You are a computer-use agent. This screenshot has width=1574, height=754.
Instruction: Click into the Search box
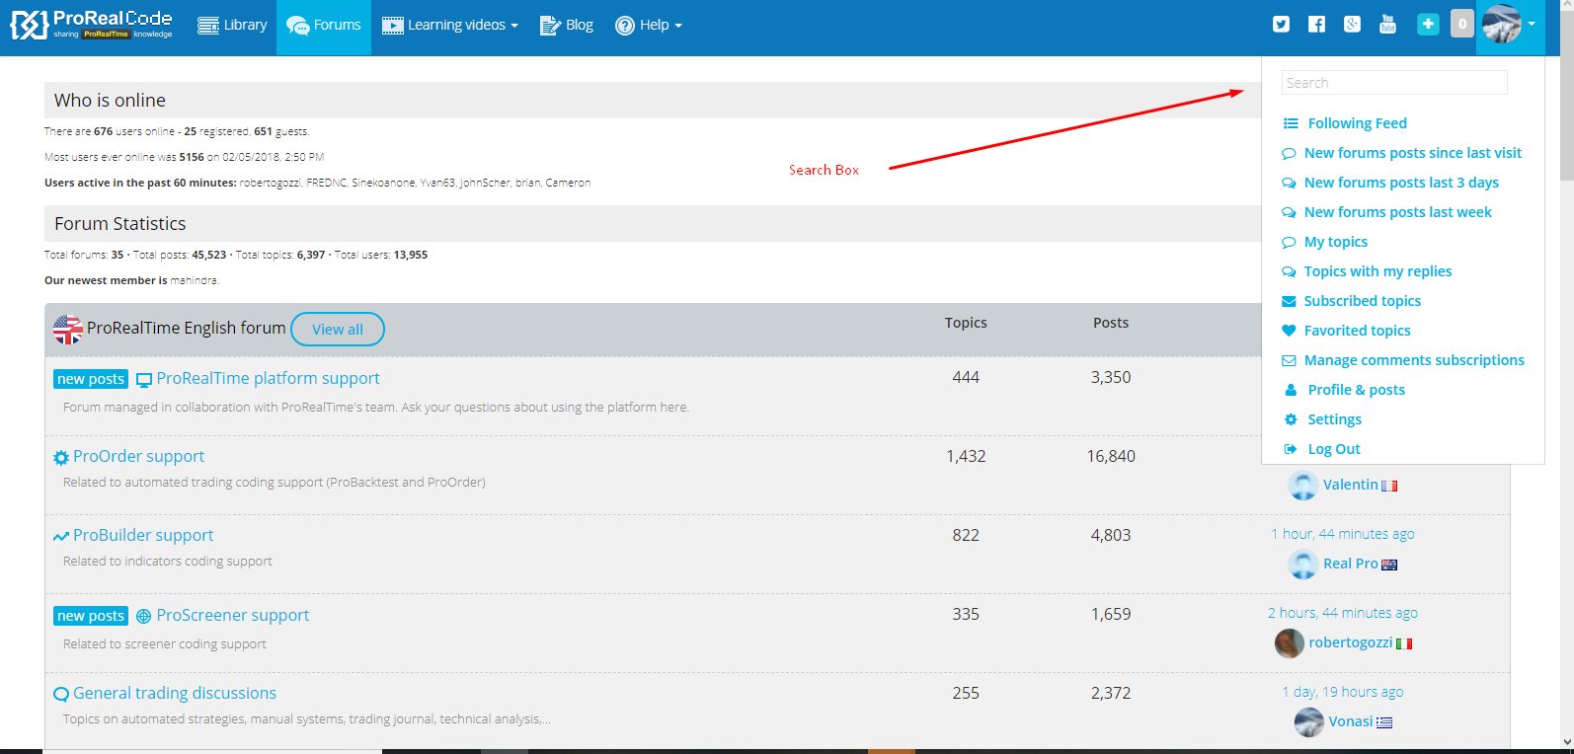pyautogui.click(x=1394, y=83)
